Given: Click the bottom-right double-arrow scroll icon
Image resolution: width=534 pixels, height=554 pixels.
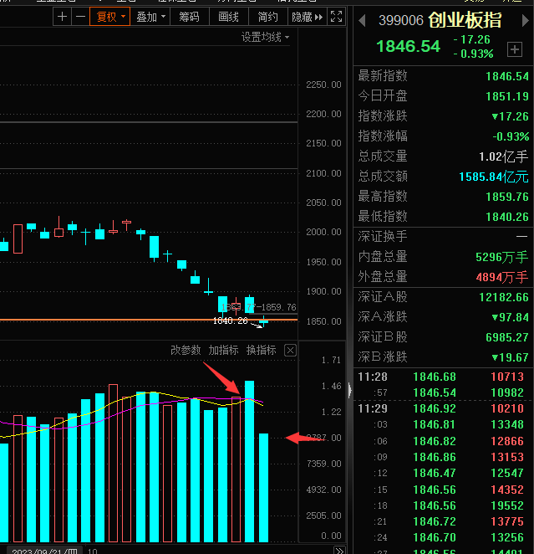Looking at the screenshot, I should pos(339,550).
